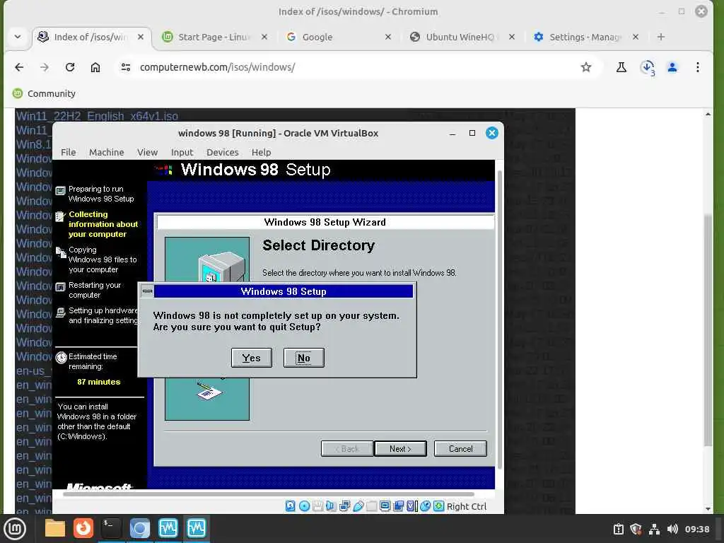The image size is (724, 543).
Task: Click the update manager shield tray icon
Action: click(x=636, y=529)
